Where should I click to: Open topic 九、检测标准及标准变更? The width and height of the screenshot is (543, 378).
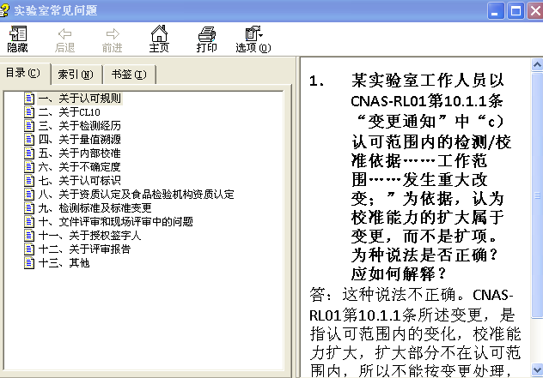click(95, 208)
